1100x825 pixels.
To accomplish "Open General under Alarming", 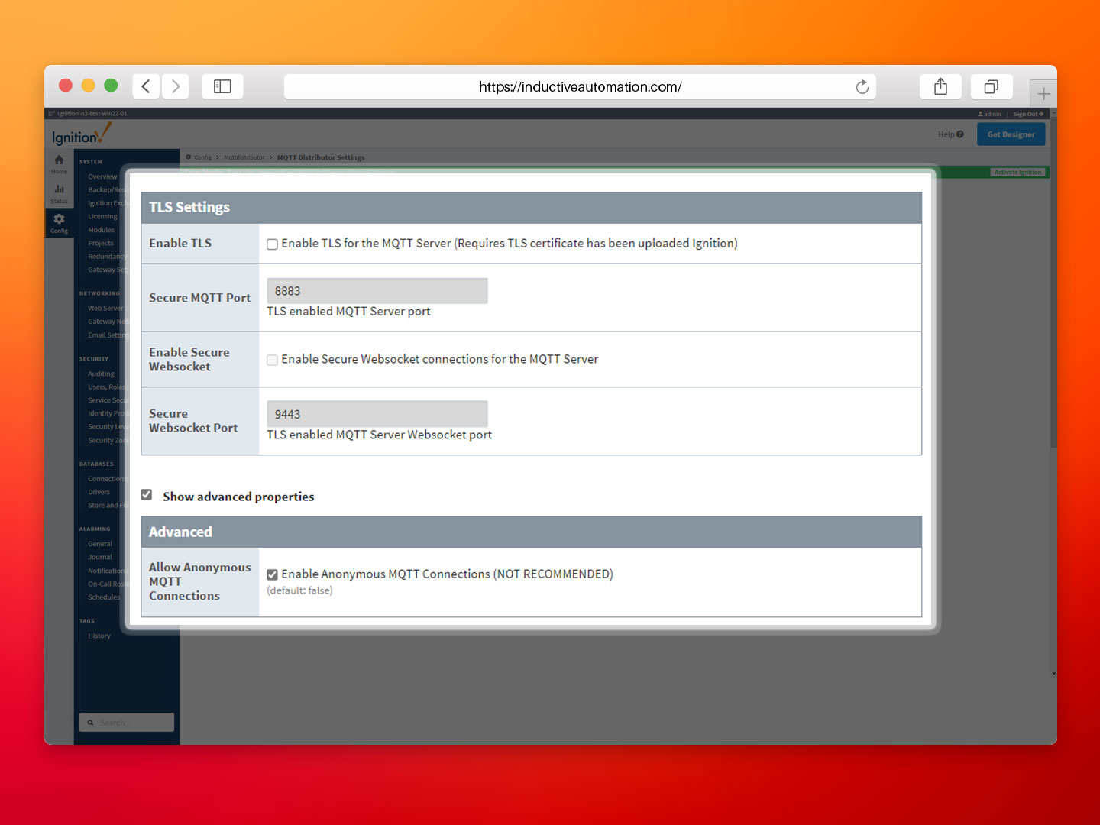I will pos(100,544).
